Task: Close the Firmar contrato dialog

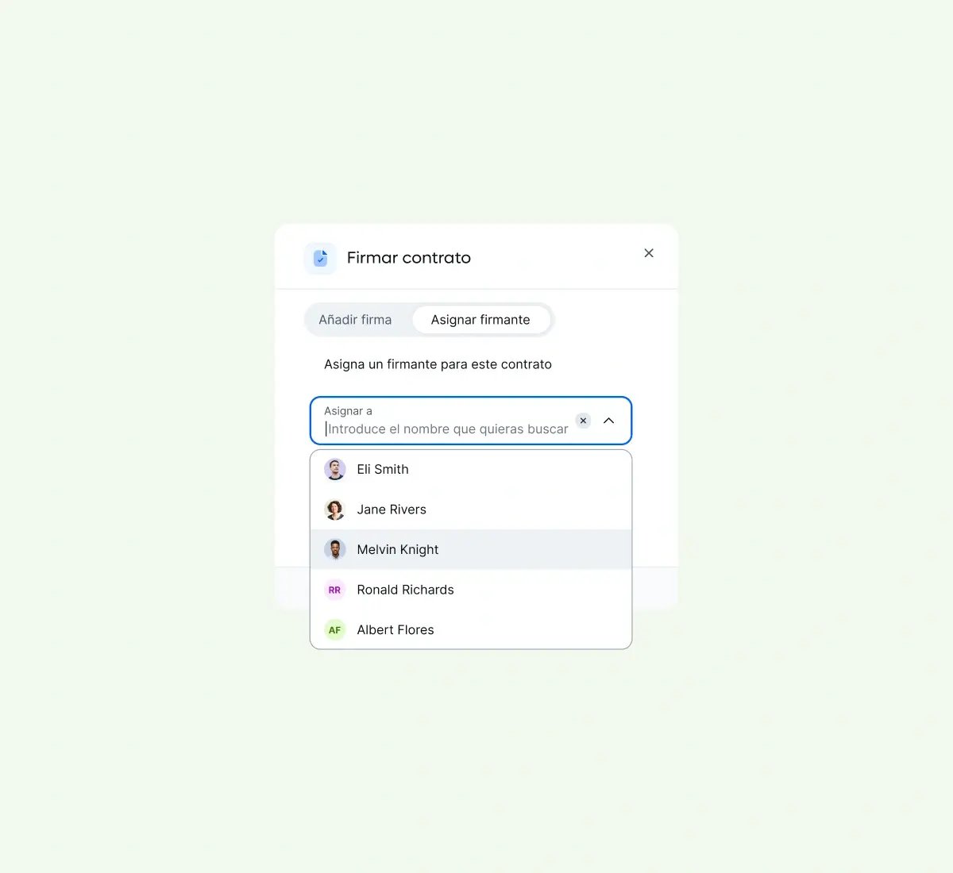Action: 649,253
